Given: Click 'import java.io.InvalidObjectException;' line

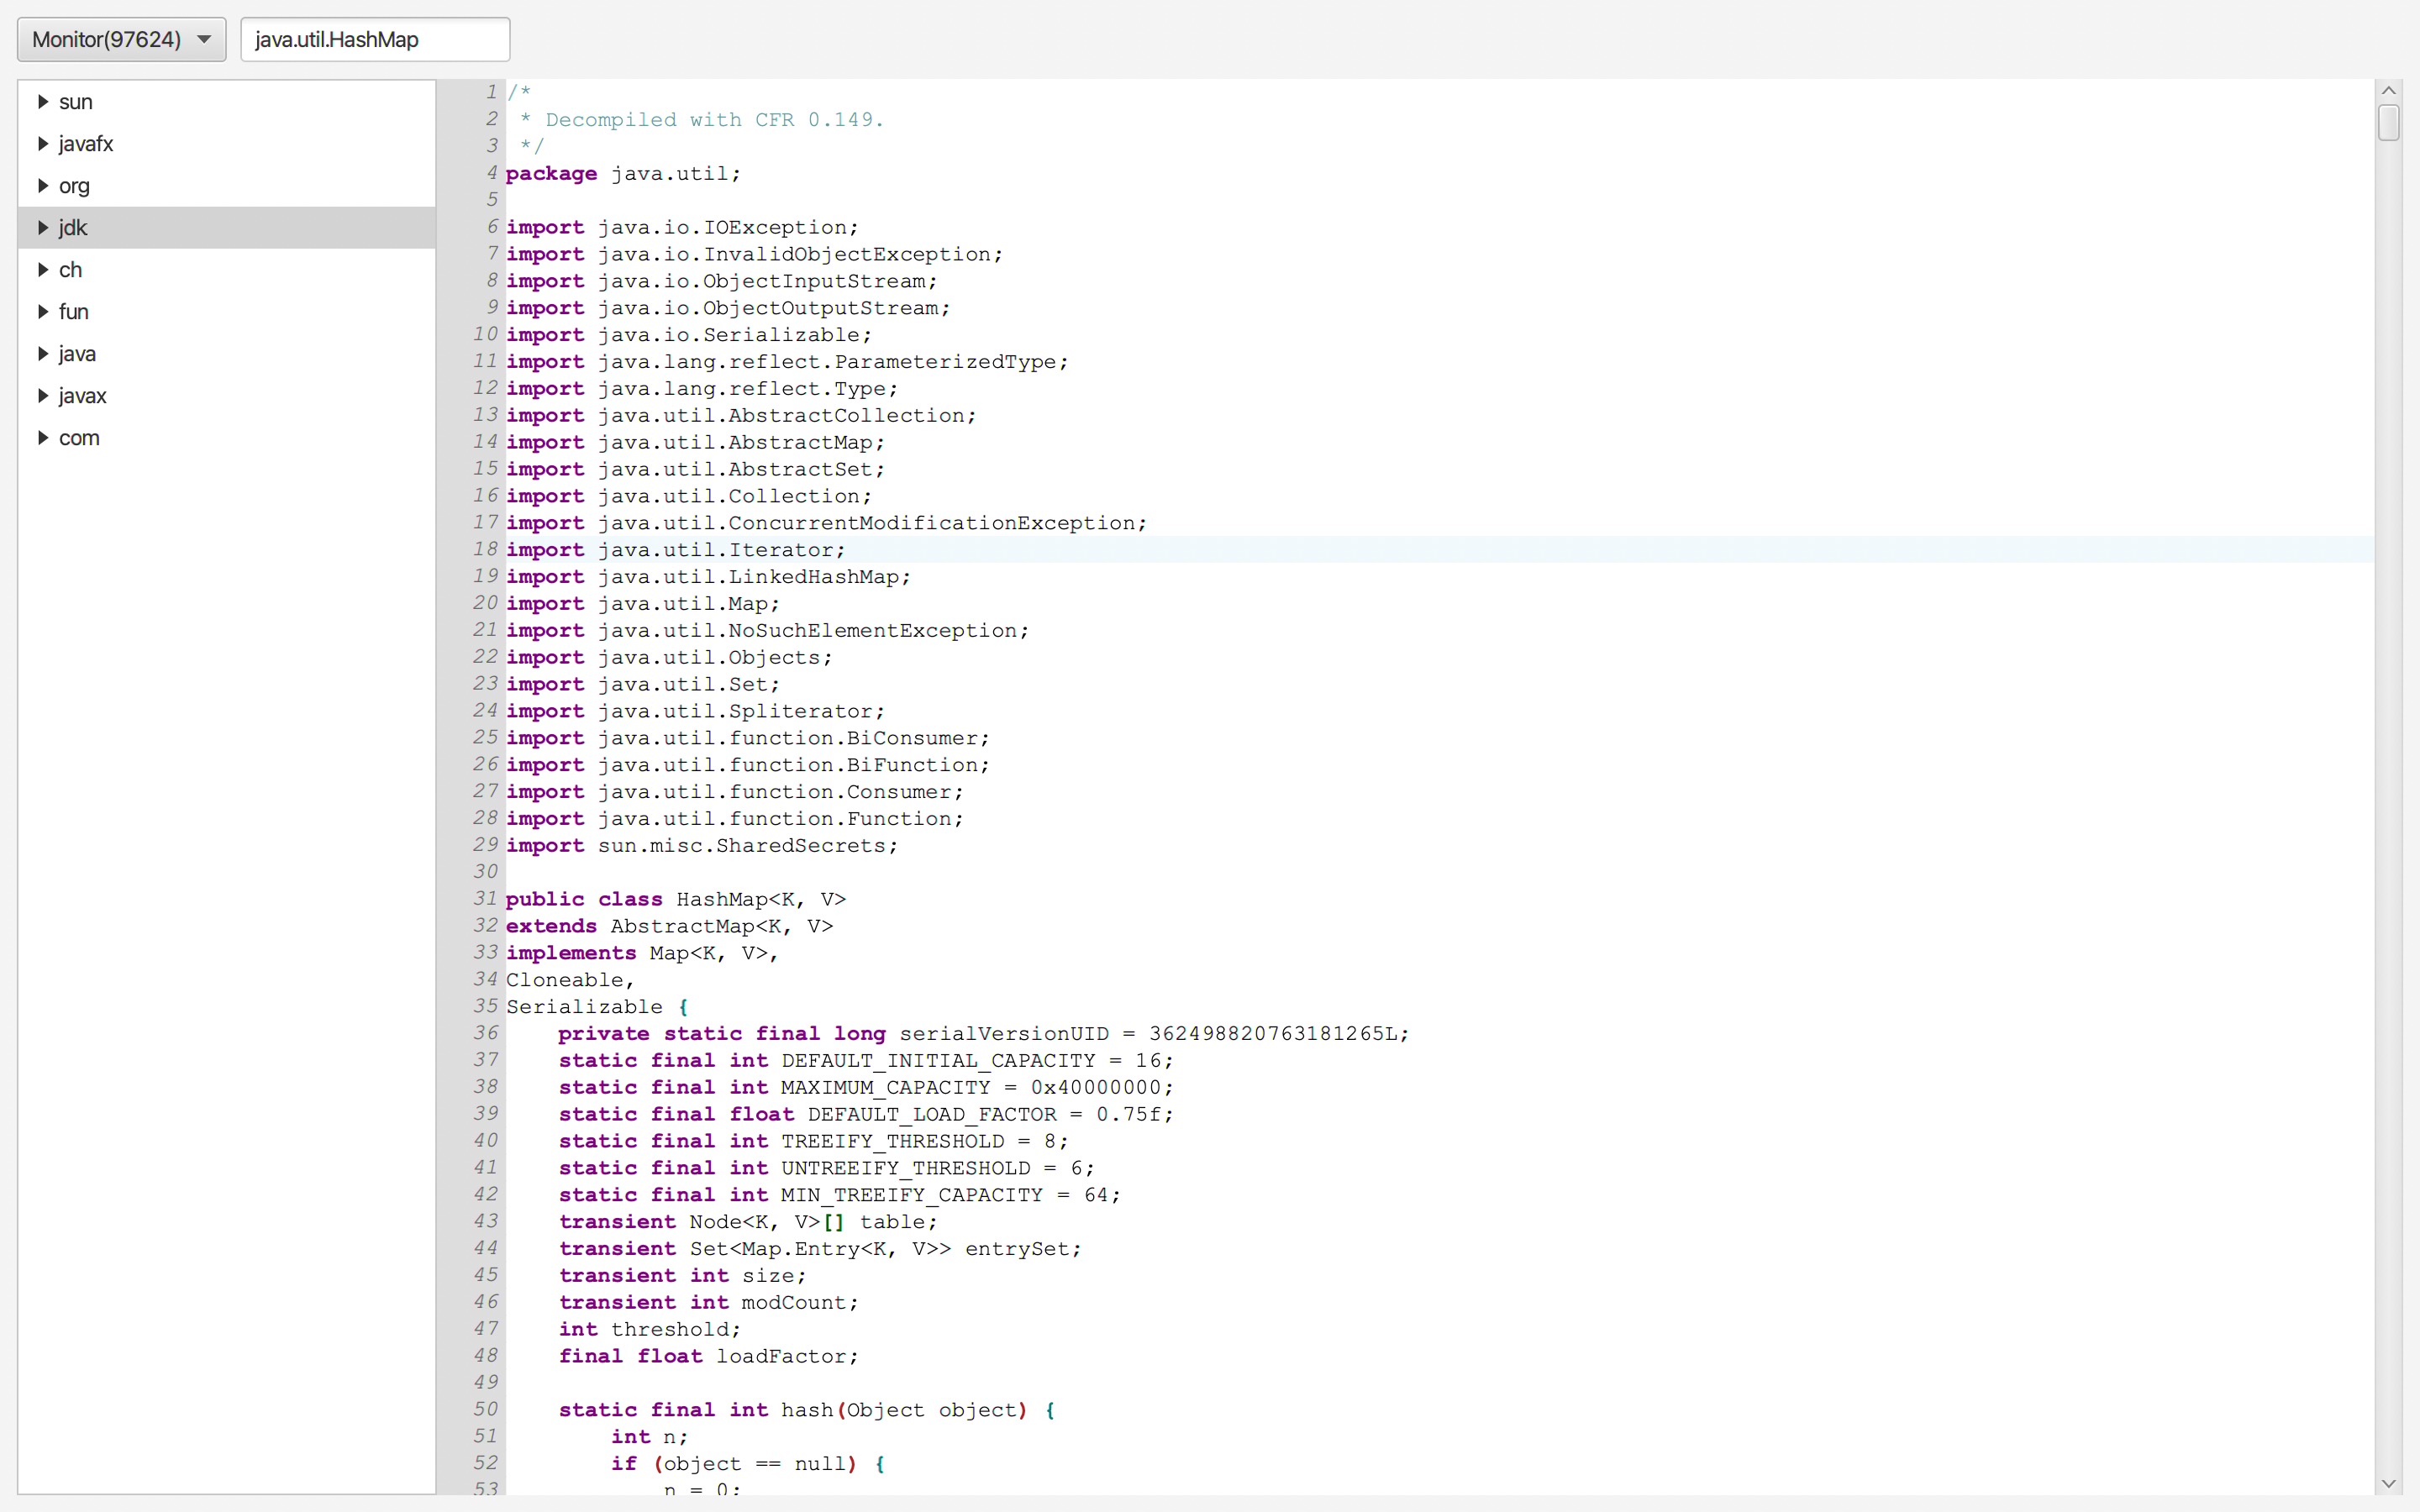Looking at the screenshot, I should (754, 255).
